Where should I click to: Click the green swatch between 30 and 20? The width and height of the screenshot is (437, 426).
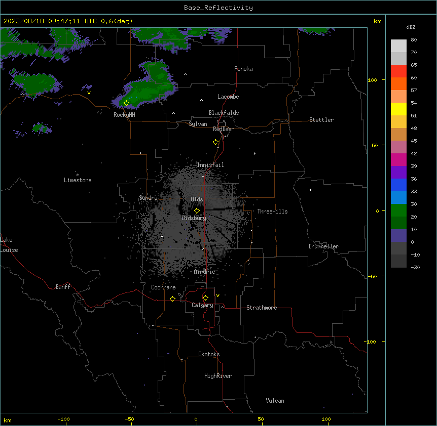[x=398, y=210]
